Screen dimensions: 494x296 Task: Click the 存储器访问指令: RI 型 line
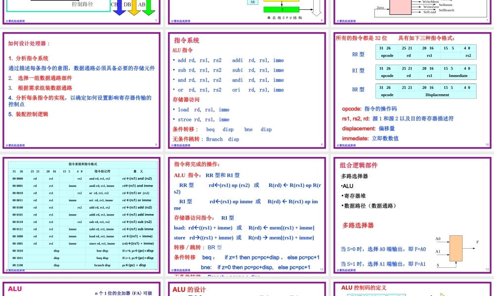coord(204,218)
